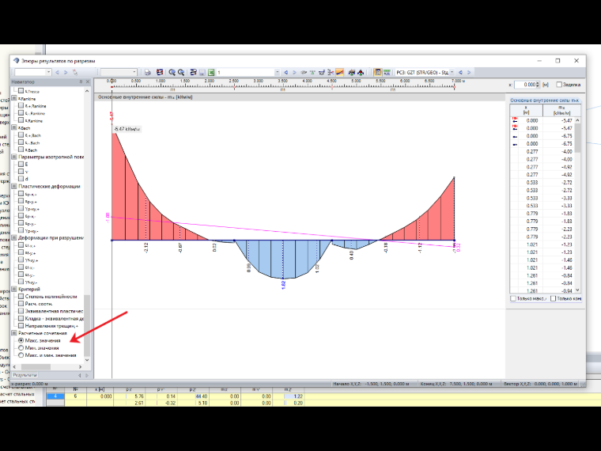Click the x [м] column header in results table
Screen dimensions: 601x451
[526, 110]
